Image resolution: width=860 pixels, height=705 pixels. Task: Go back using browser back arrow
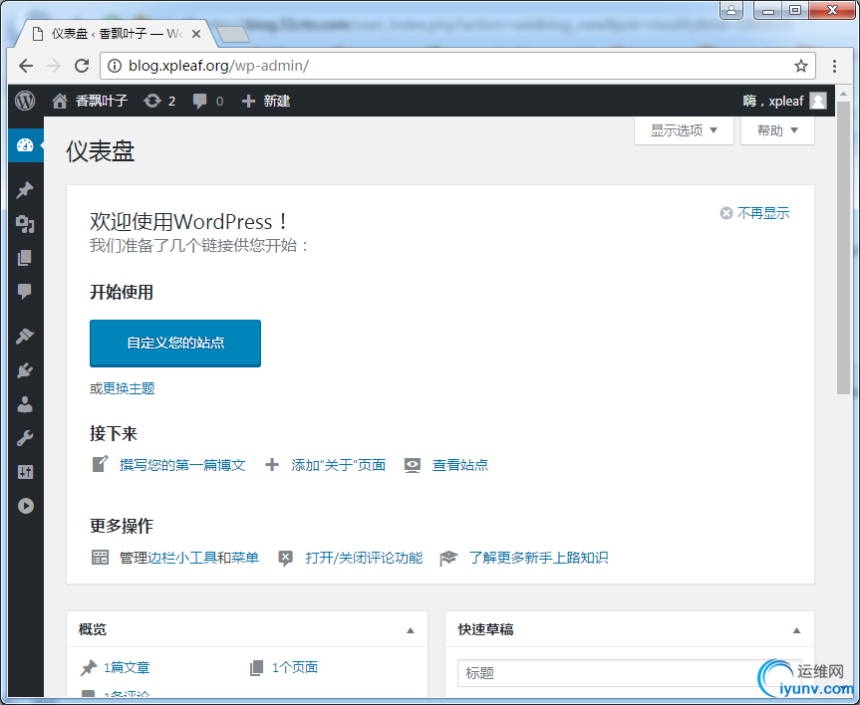pyautogui.click(x=26, y=67)
